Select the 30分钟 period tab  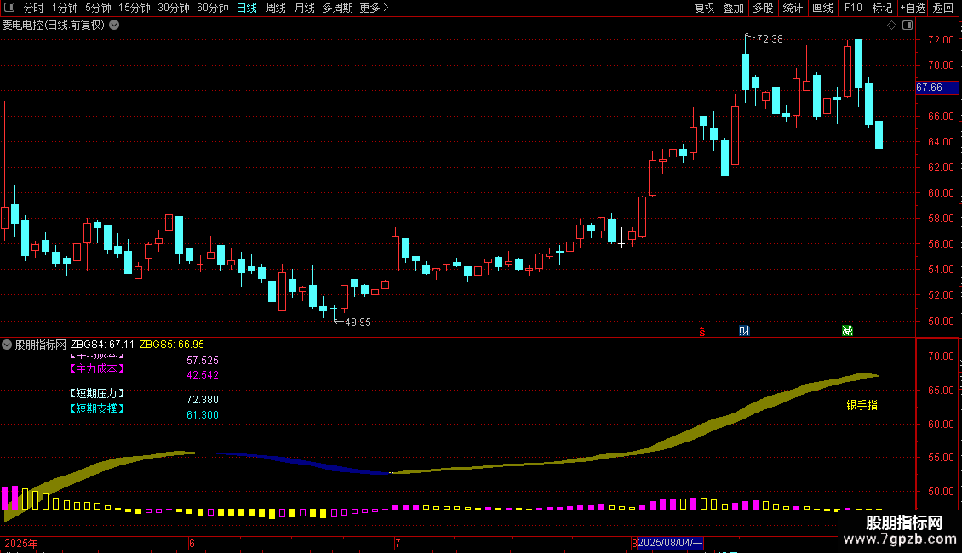[x=173, y=8]
